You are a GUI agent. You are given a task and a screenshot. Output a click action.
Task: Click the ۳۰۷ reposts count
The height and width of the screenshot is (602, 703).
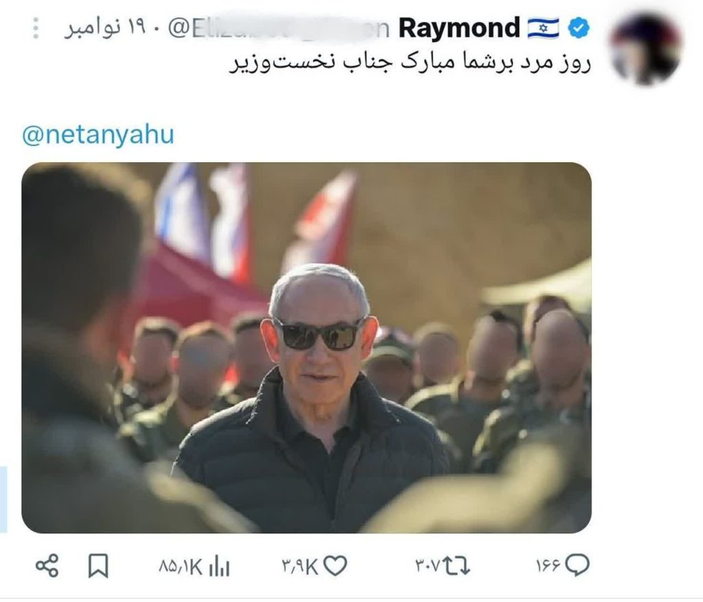[428, 566]
